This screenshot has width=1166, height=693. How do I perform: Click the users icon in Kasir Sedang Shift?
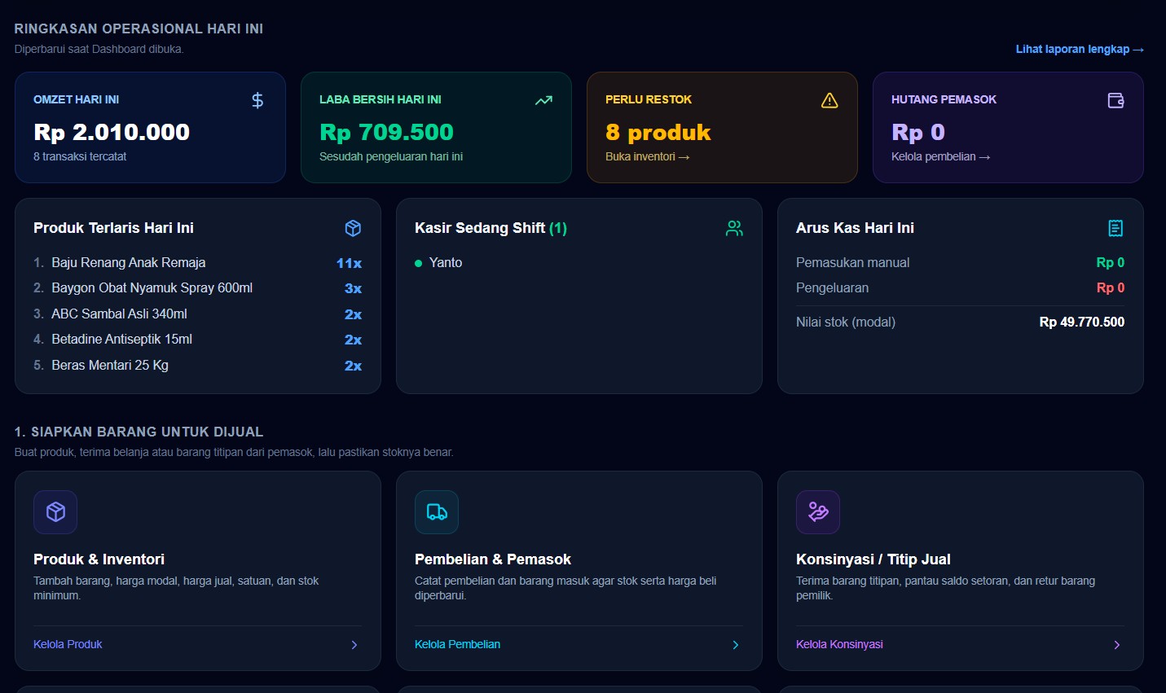pyautogui.click(x=734, y=228)
